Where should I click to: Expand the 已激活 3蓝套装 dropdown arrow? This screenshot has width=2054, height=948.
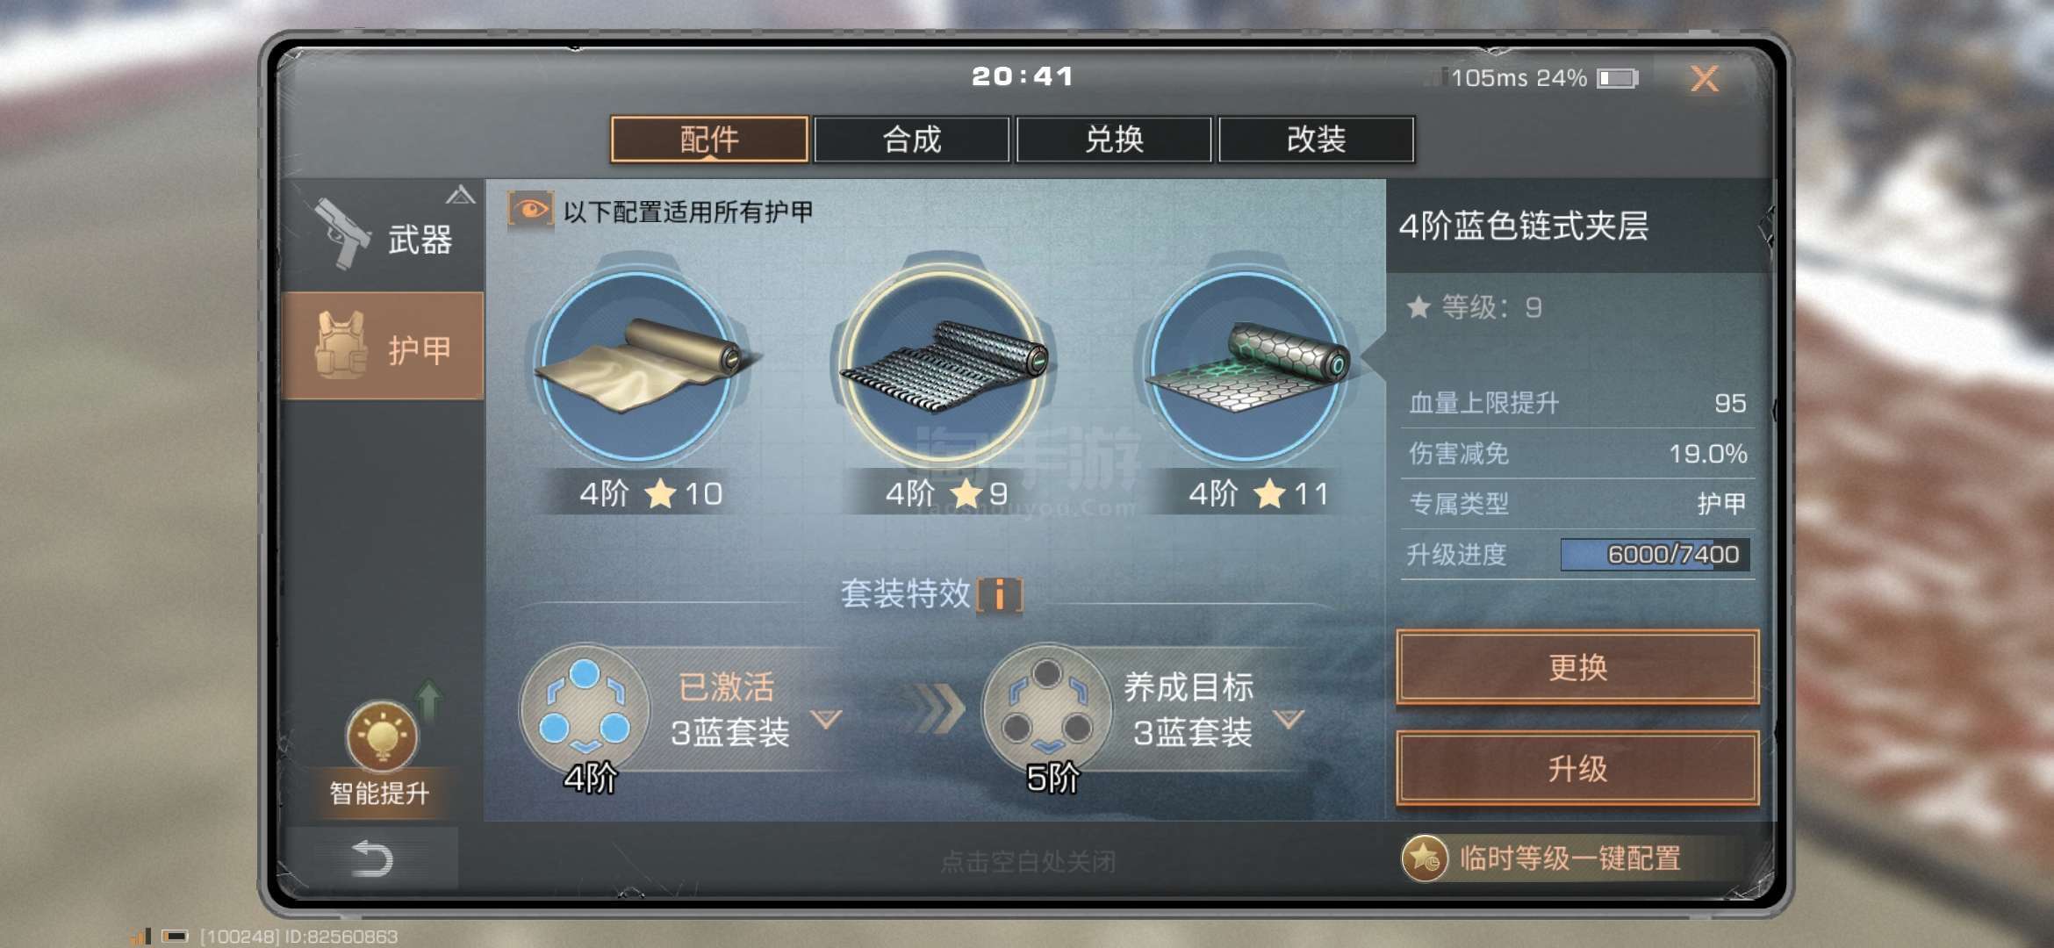(826, 719)
